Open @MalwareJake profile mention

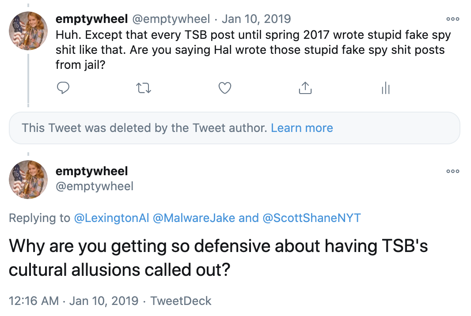[x=194, y=218]
